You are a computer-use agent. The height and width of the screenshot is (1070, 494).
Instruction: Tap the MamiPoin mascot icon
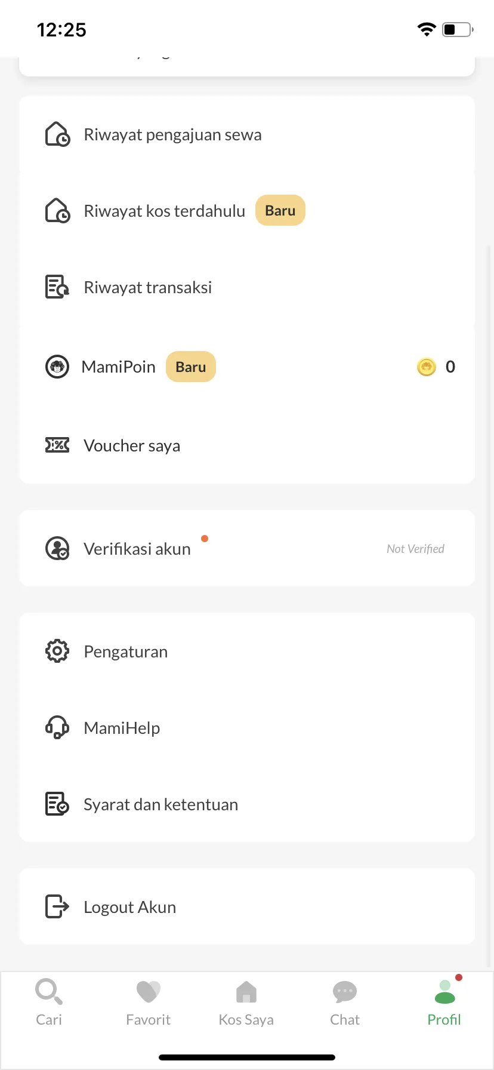coord(57,367)
